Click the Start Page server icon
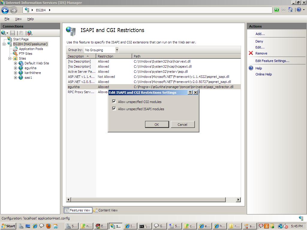This screenshot has width=307, height=230. 10,39
